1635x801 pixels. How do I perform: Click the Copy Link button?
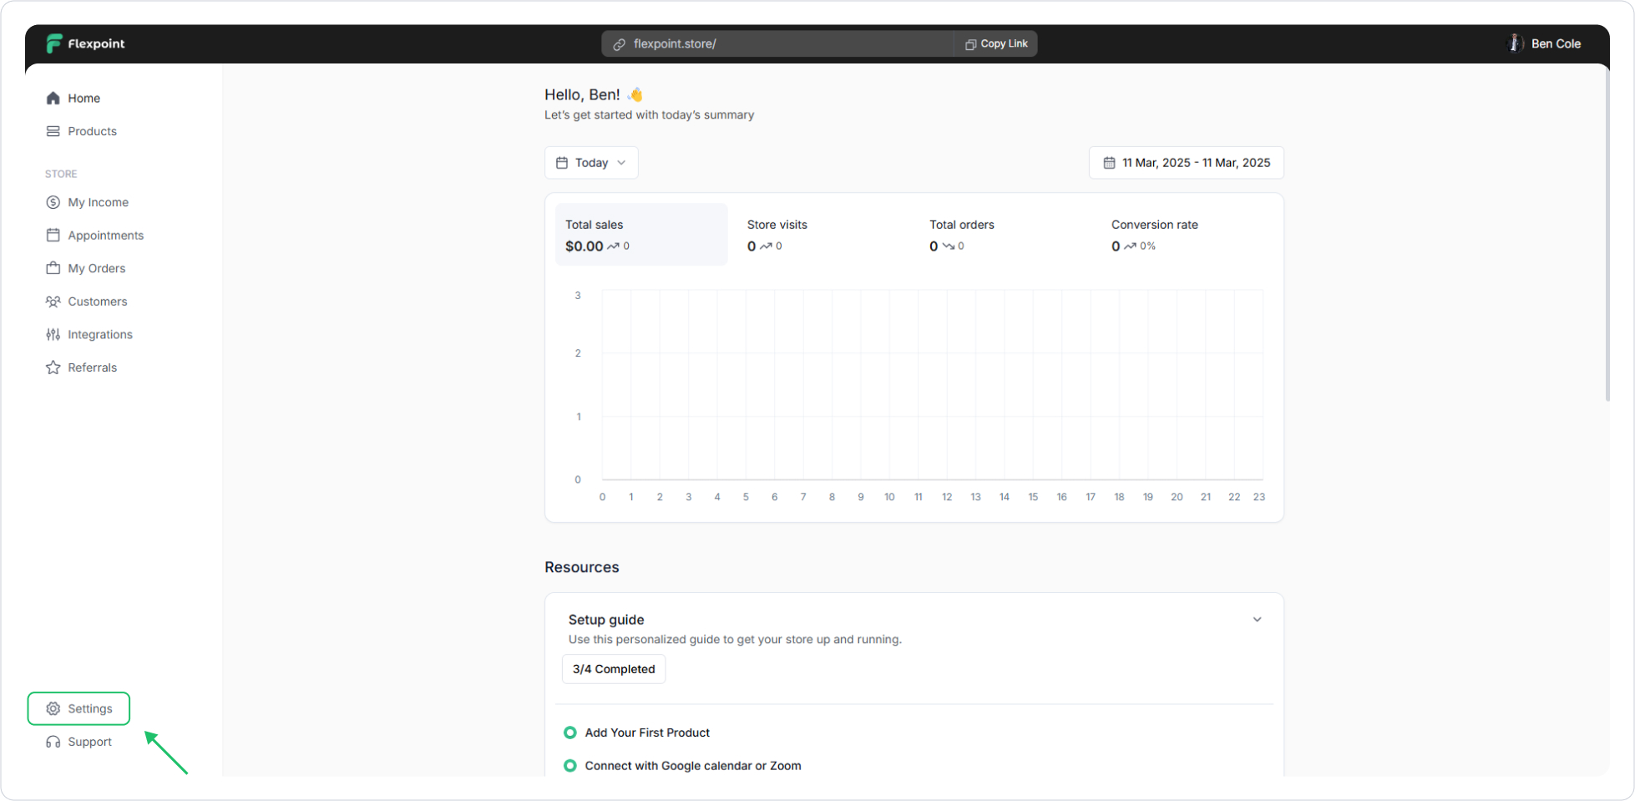pos(996,44)
